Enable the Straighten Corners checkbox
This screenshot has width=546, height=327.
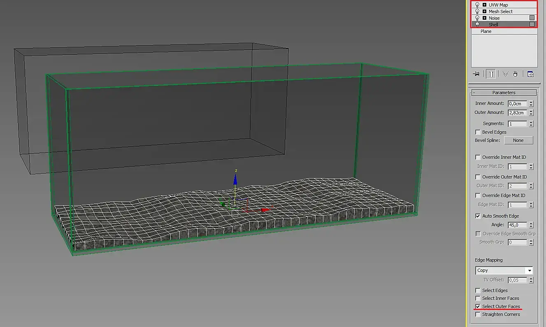coord(478,314)
